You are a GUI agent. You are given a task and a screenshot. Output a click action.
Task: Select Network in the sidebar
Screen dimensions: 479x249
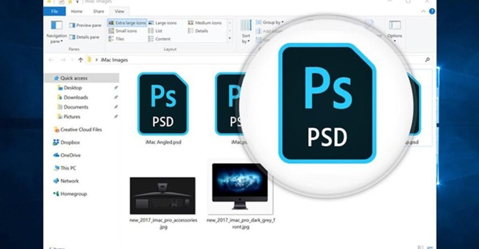click(66, 181)
